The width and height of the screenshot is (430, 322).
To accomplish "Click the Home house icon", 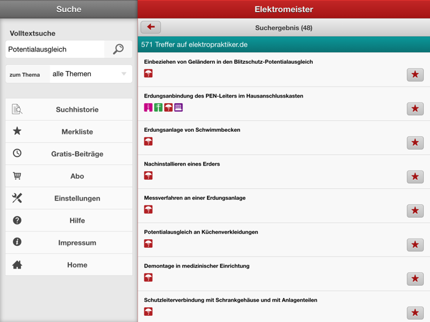I will click(x=17, y=264).
